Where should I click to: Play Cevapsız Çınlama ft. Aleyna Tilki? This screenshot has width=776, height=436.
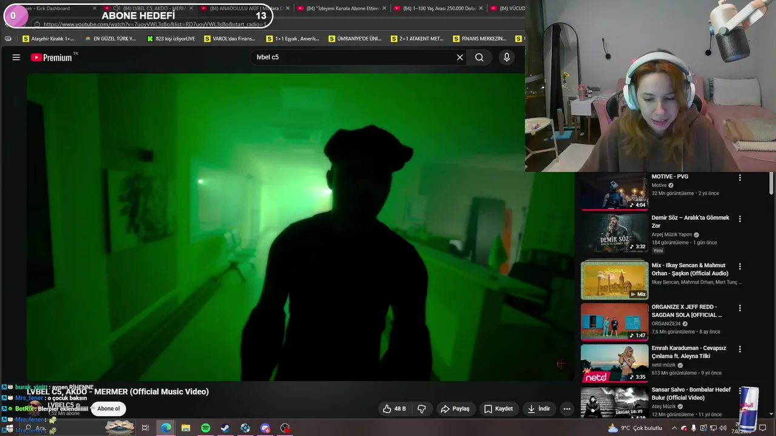[689, 352]
